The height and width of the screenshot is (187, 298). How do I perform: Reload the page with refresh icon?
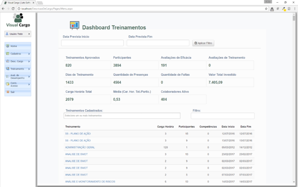click(x=13, y=9)
